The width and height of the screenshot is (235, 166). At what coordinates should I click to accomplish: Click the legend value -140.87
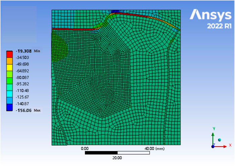[22, 104]
